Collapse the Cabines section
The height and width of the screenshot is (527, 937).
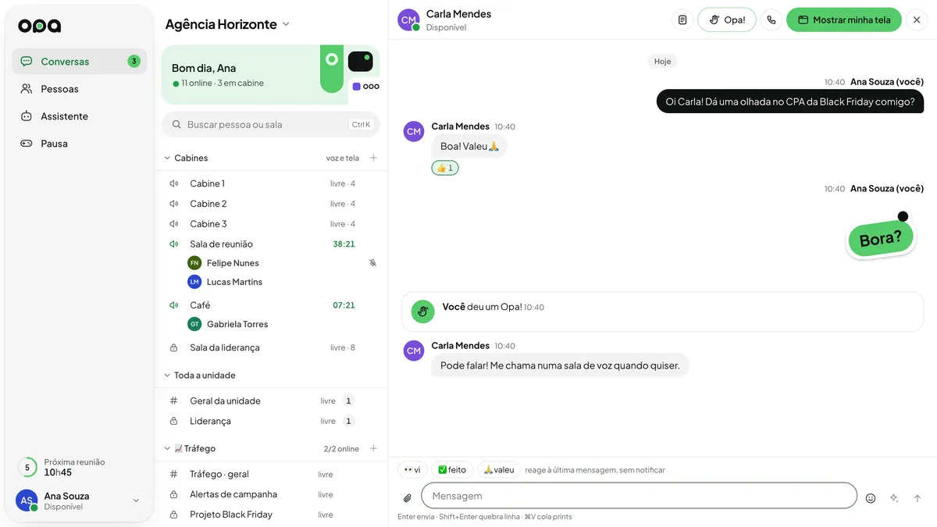point(167,158)
